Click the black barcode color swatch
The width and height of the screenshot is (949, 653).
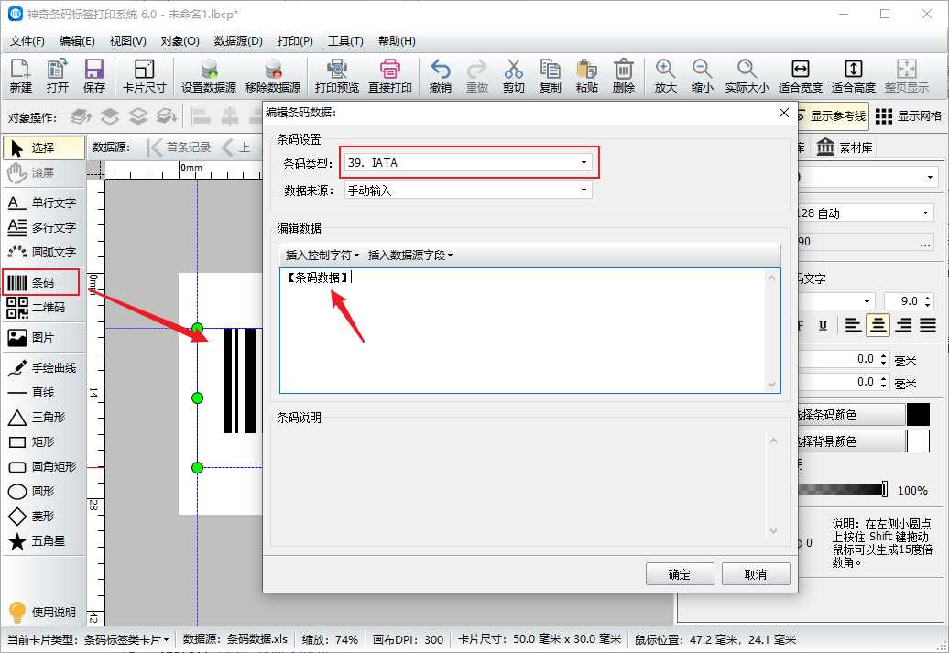point(918,415)
